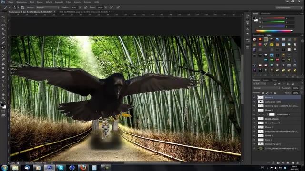Select the Type tool
Screen dimensions: 305x171
[3, 81]
